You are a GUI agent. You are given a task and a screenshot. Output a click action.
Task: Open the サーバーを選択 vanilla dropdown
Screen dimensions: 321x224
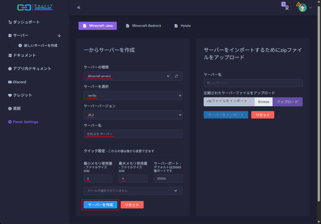(x=133, y=96)
